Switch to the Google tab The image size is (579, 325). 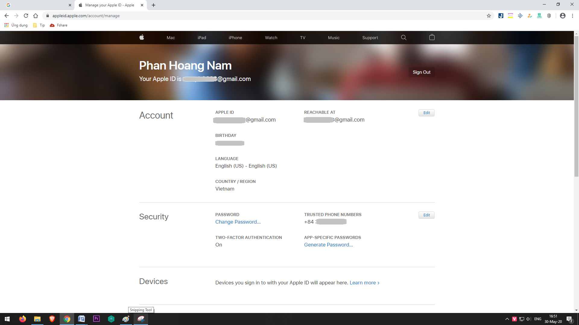37,5
